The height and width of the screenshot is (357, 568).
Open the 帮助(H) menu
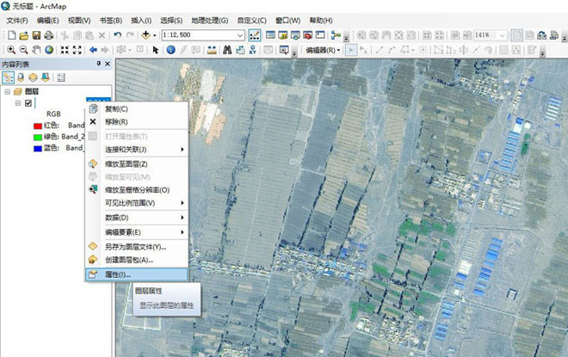point(321,21)
